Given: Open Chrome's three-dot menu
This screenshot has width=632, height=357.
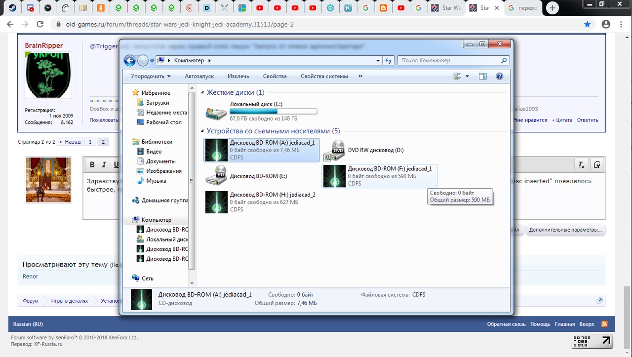Looking at the screenshot, I should (622, 24).
